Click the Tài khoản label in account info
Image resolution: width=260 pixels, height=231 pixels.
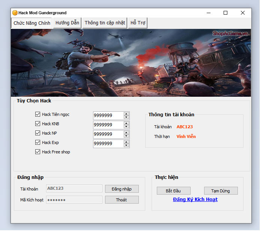click(163, 127)
